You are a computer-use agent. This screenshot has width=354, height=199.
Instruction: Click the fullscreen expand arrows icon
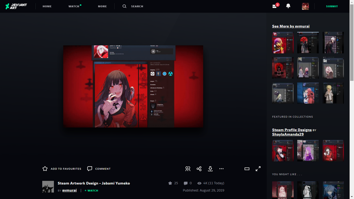[x=258, y=169]
